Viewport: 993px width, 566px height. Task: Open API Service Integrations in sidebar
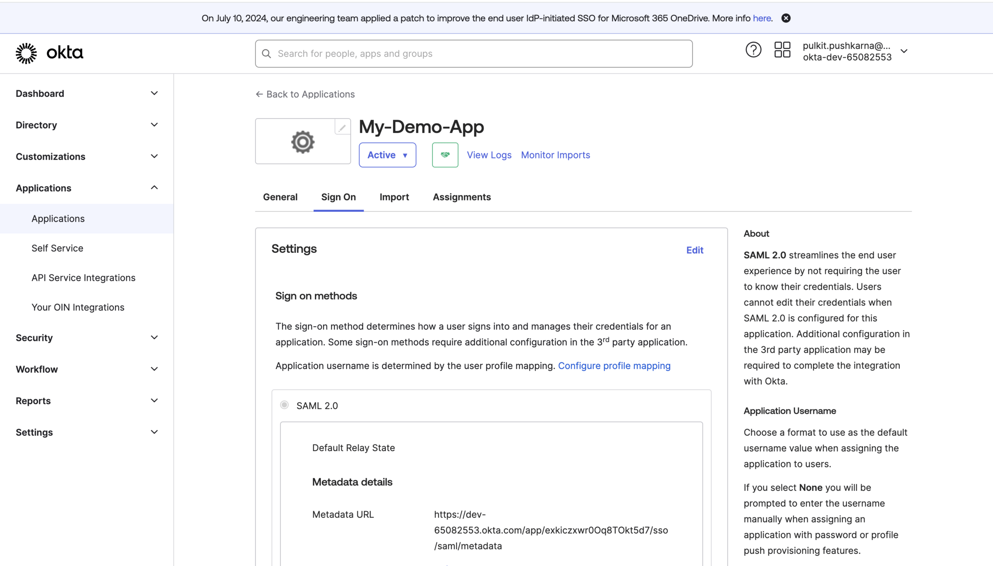click(x=83, y=278)
